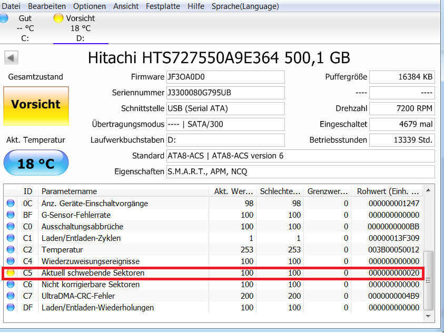Click the Rohwert (Einh. ... column header
This screenshot has width=444, height=334.
click(x=387, y=191)
